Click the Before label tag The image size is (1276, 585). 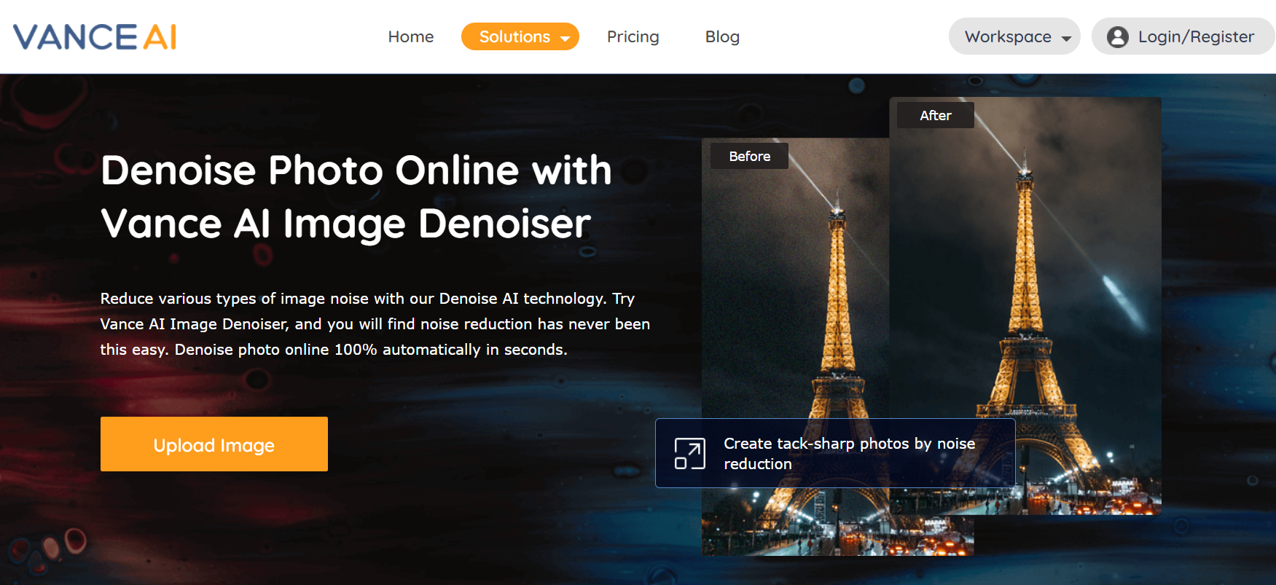[x=750, y=156]
